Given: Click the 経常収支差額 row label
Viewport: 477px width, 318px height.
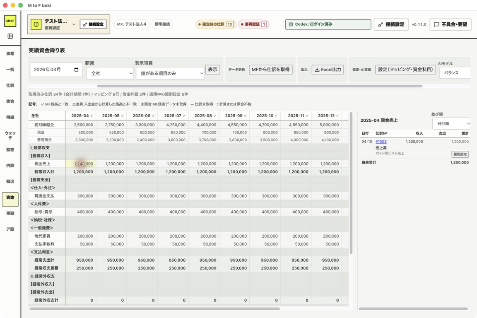Looking at the screenshot, I should pos(46,268).
